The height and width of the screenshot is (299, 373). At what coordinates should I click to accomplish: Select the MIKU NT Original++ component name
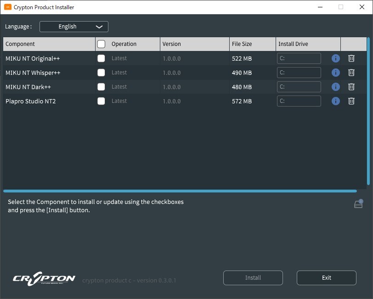tap(33, 58)
